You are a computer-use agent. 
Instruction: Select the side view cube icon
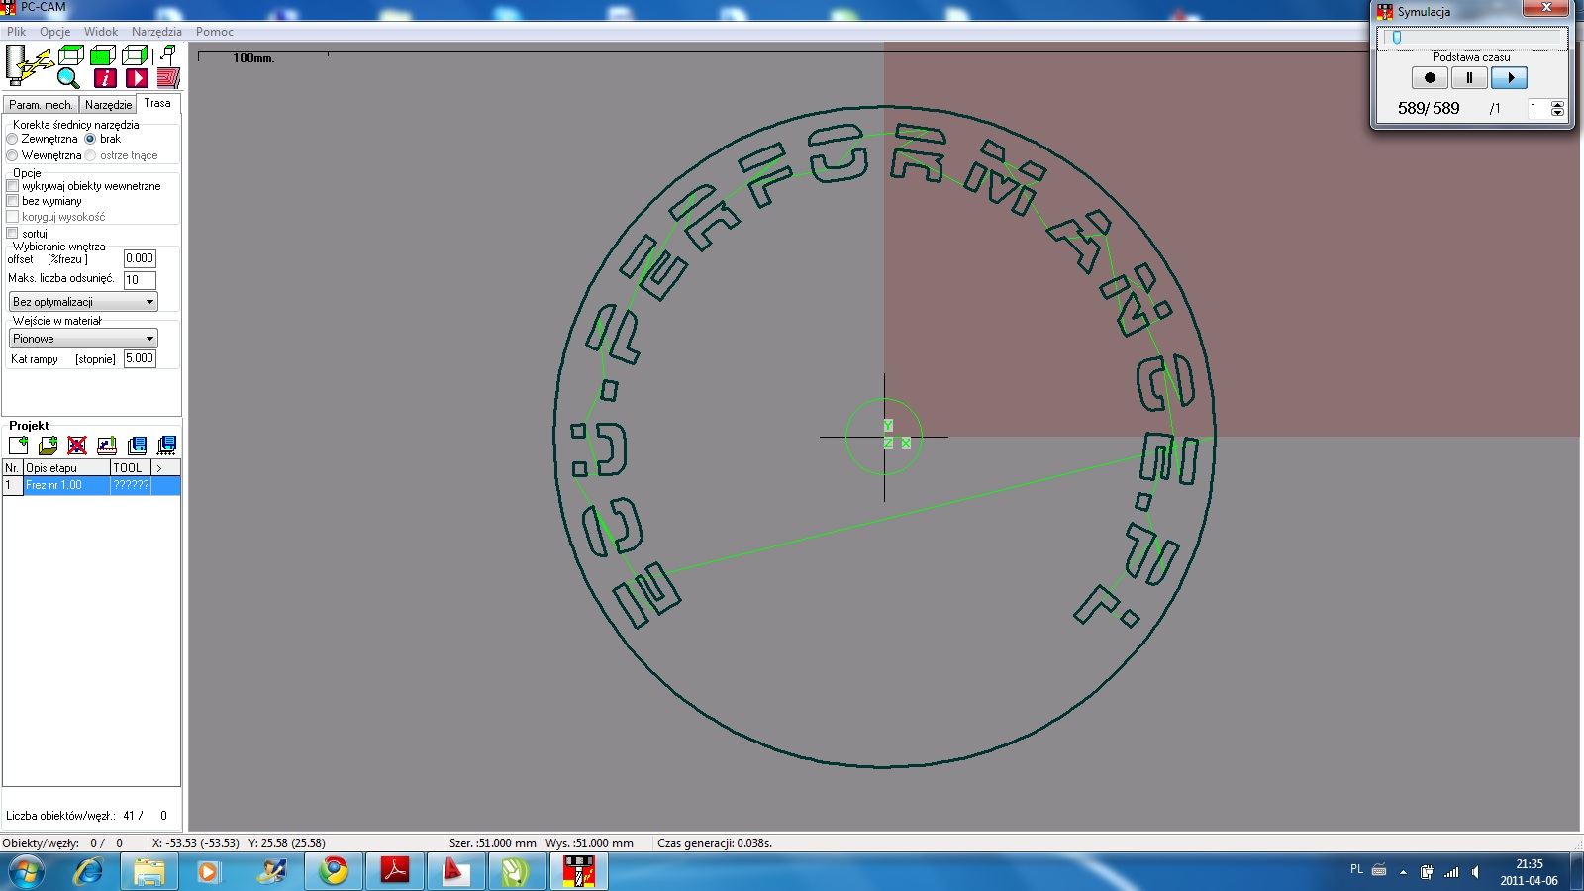click(135, 55)
